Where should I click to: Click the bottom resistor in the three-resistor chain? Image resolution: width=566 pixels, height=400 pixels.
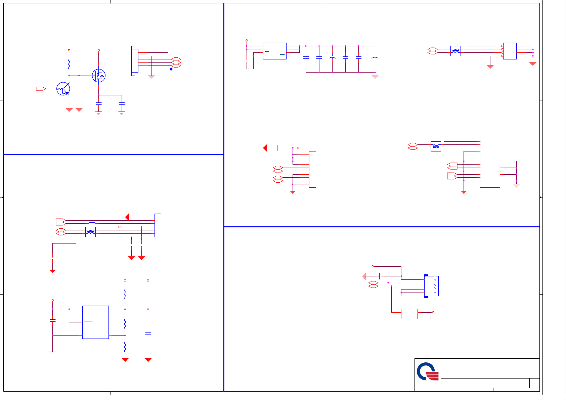pyautogui.click(x=125, y=347)
